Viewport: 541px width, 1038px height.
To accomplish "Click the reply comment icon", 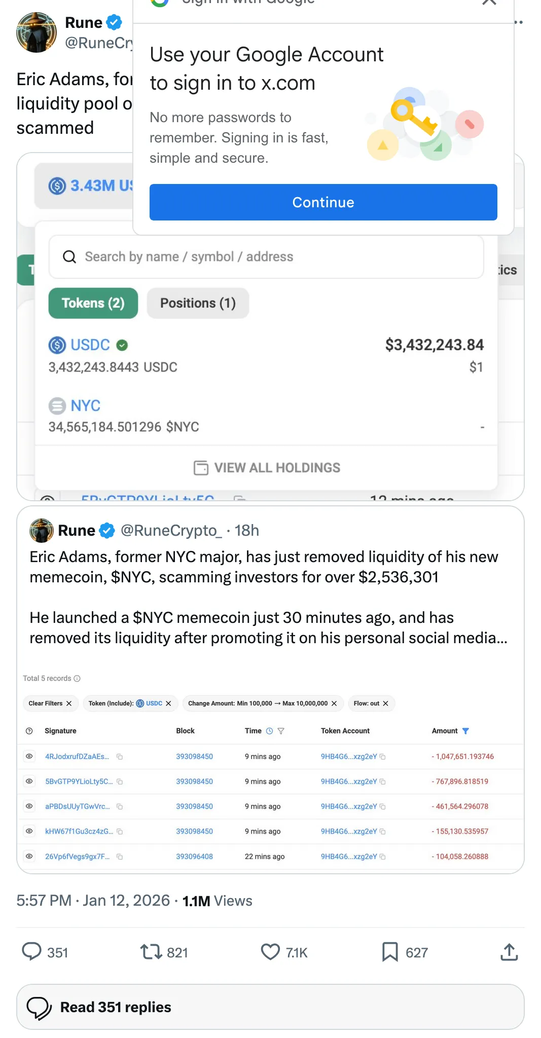I will pyautogui.click(x=32, y=952).
